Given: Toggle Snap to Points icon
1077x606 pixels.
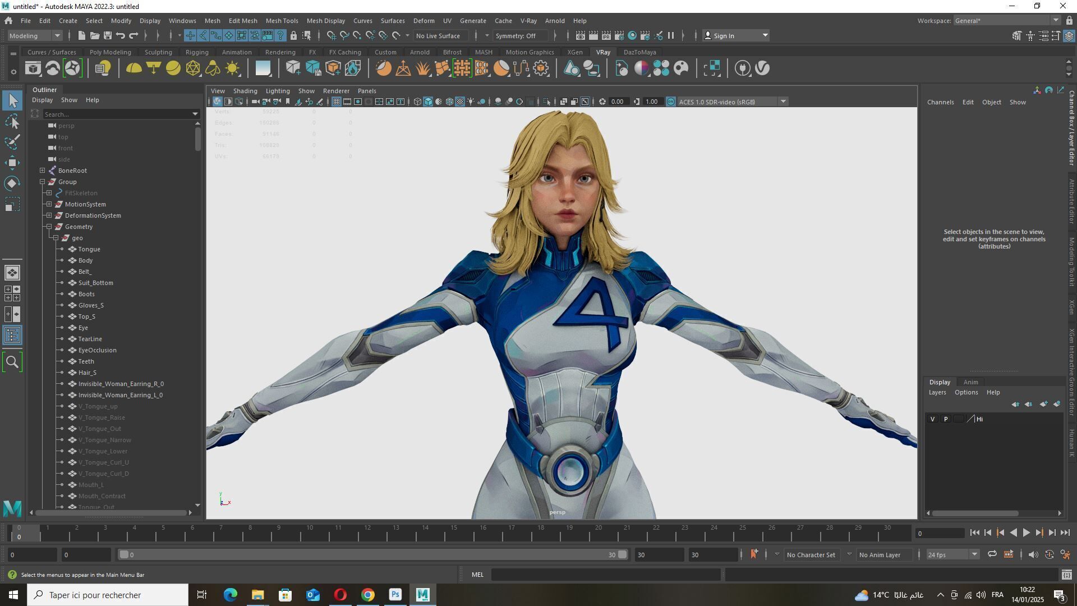Looking at the screenshot, I should click(357, 35).
